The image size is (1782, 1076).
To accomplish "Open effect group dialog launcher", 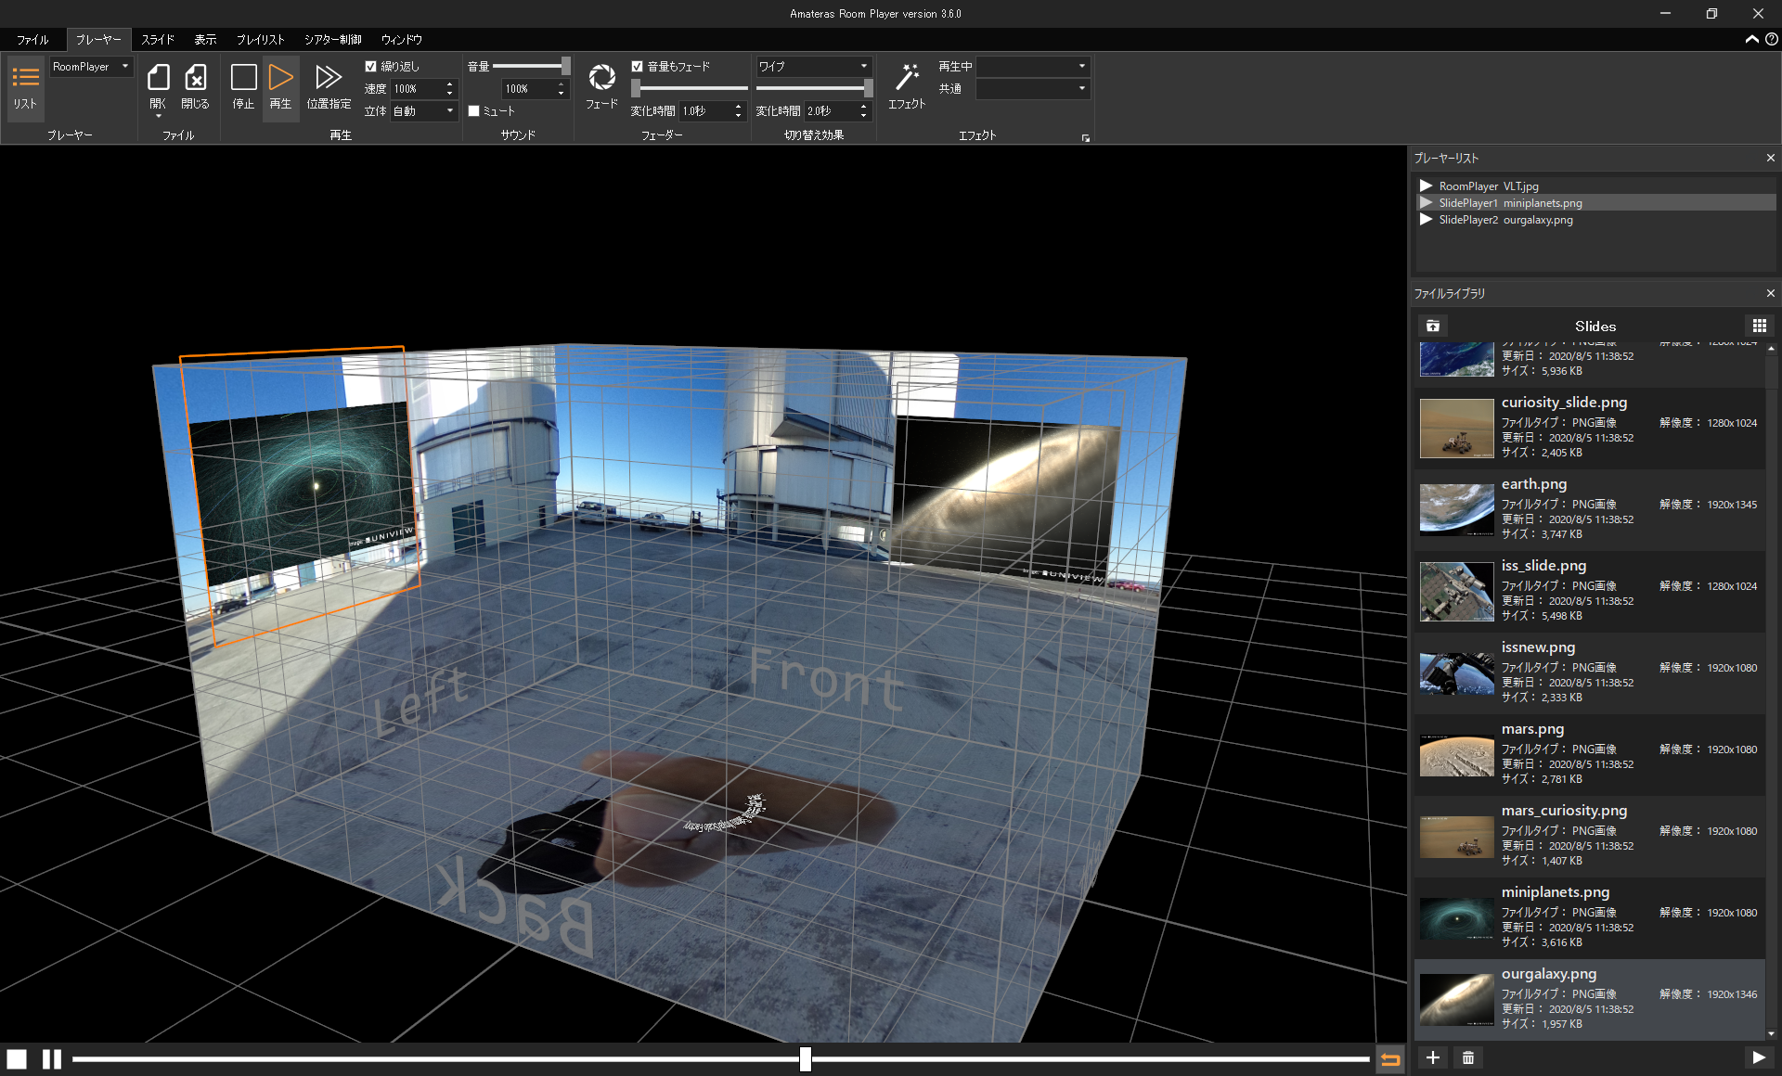I will (x=1085, y=137).
